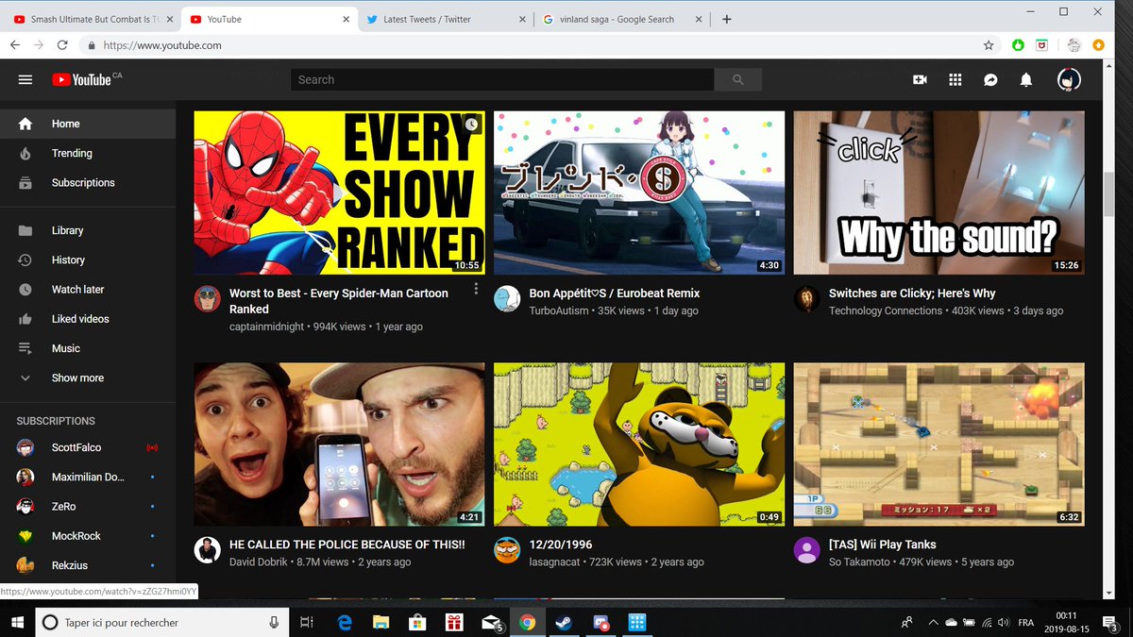Open MockRock subscription channel
1133x637 pixels.
(88, 536)
